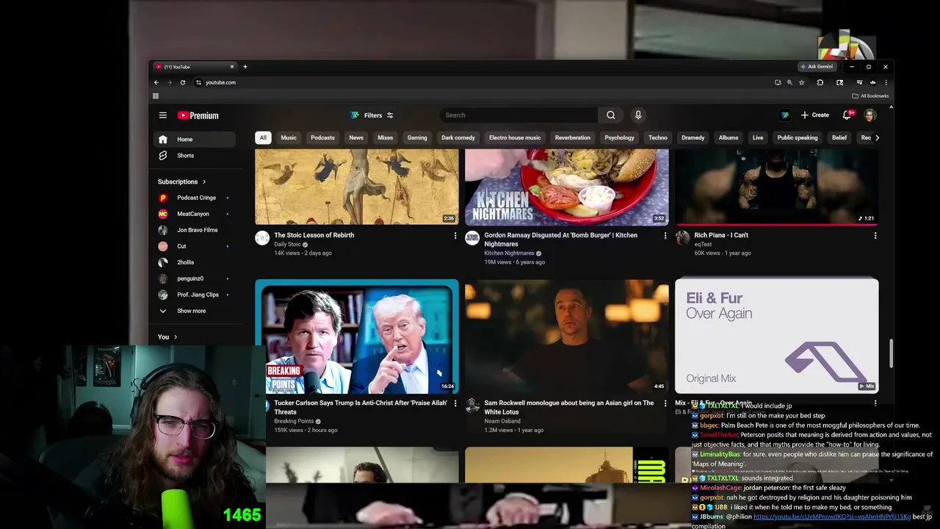Select the Techno chip
The width and height of the screenshot is (940, 529).
(x=658, y=137)
